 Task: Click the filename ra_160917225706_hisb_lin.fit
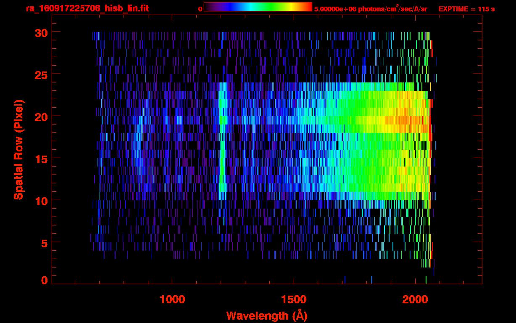(87, 8)
